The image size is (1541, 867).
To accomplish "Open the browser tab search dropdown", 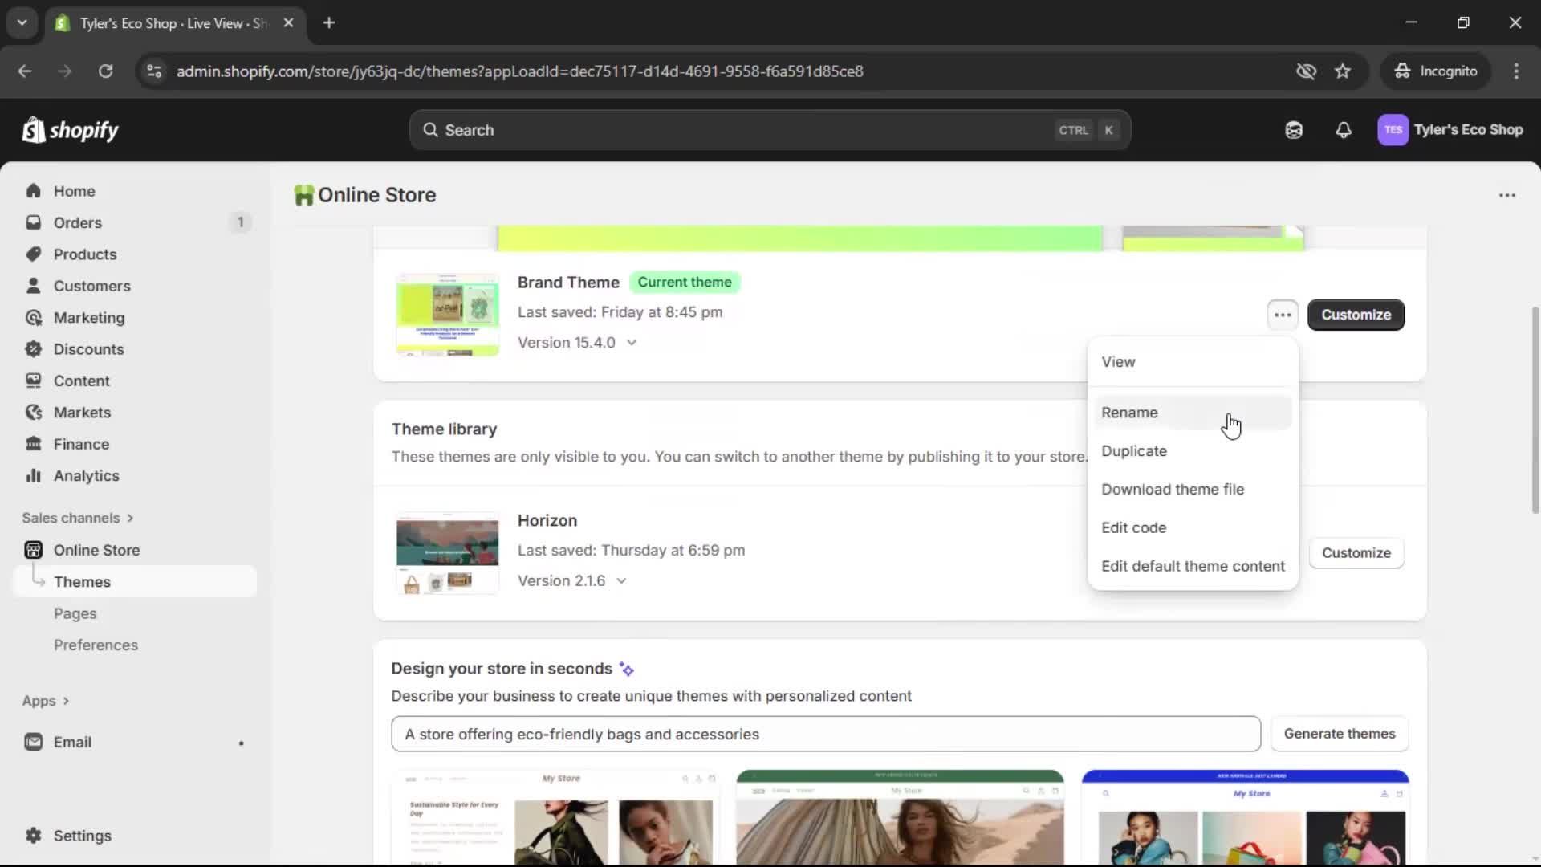I will (x=22, y=22).
